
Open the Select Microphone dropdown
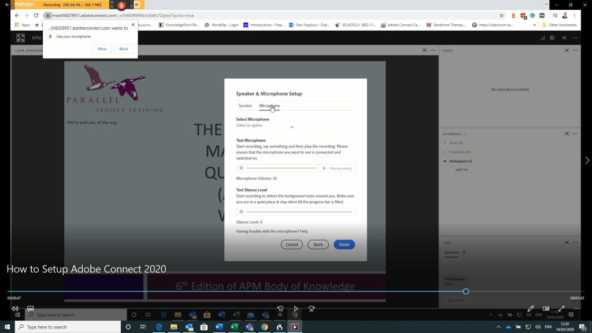click(x=265, y=126)
